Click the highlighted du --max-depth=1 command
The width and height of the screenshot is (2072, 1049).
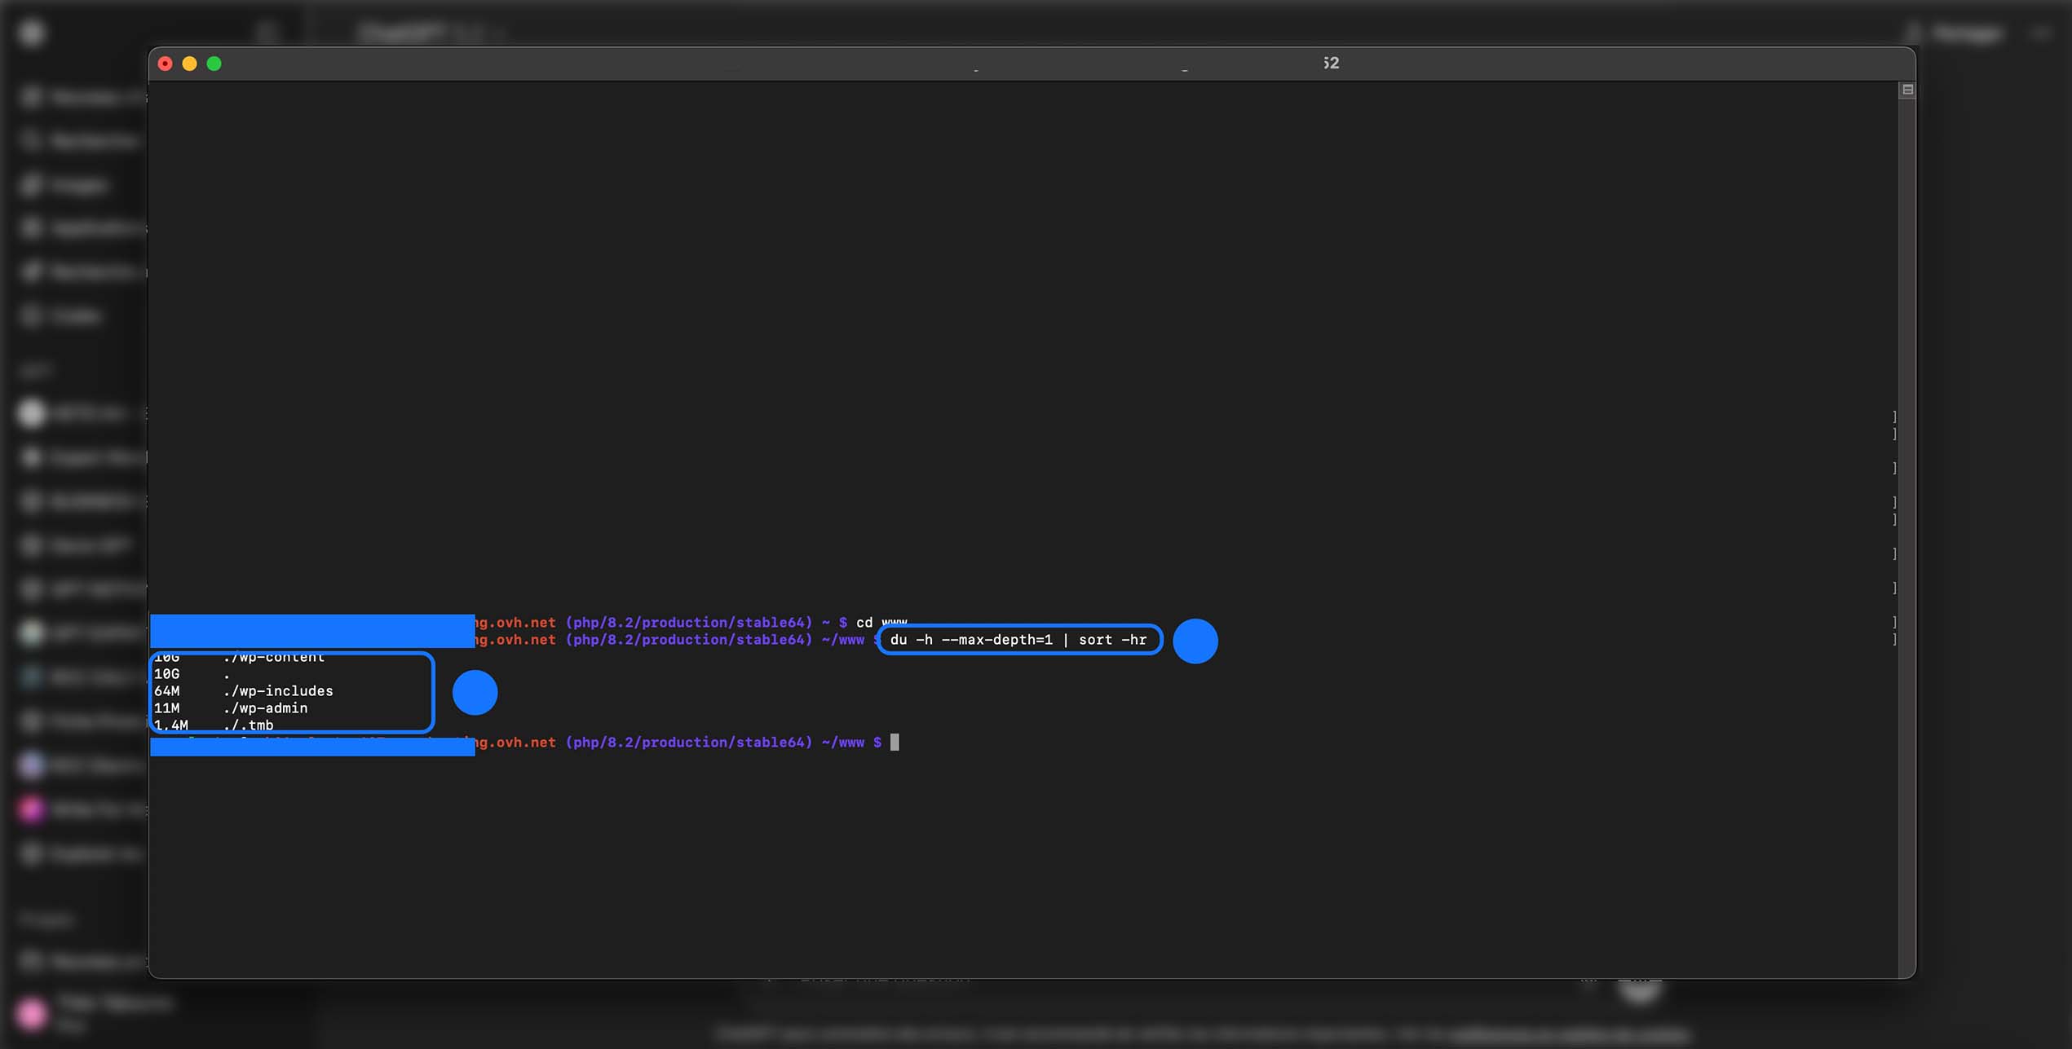click(x=1018, y=640)
